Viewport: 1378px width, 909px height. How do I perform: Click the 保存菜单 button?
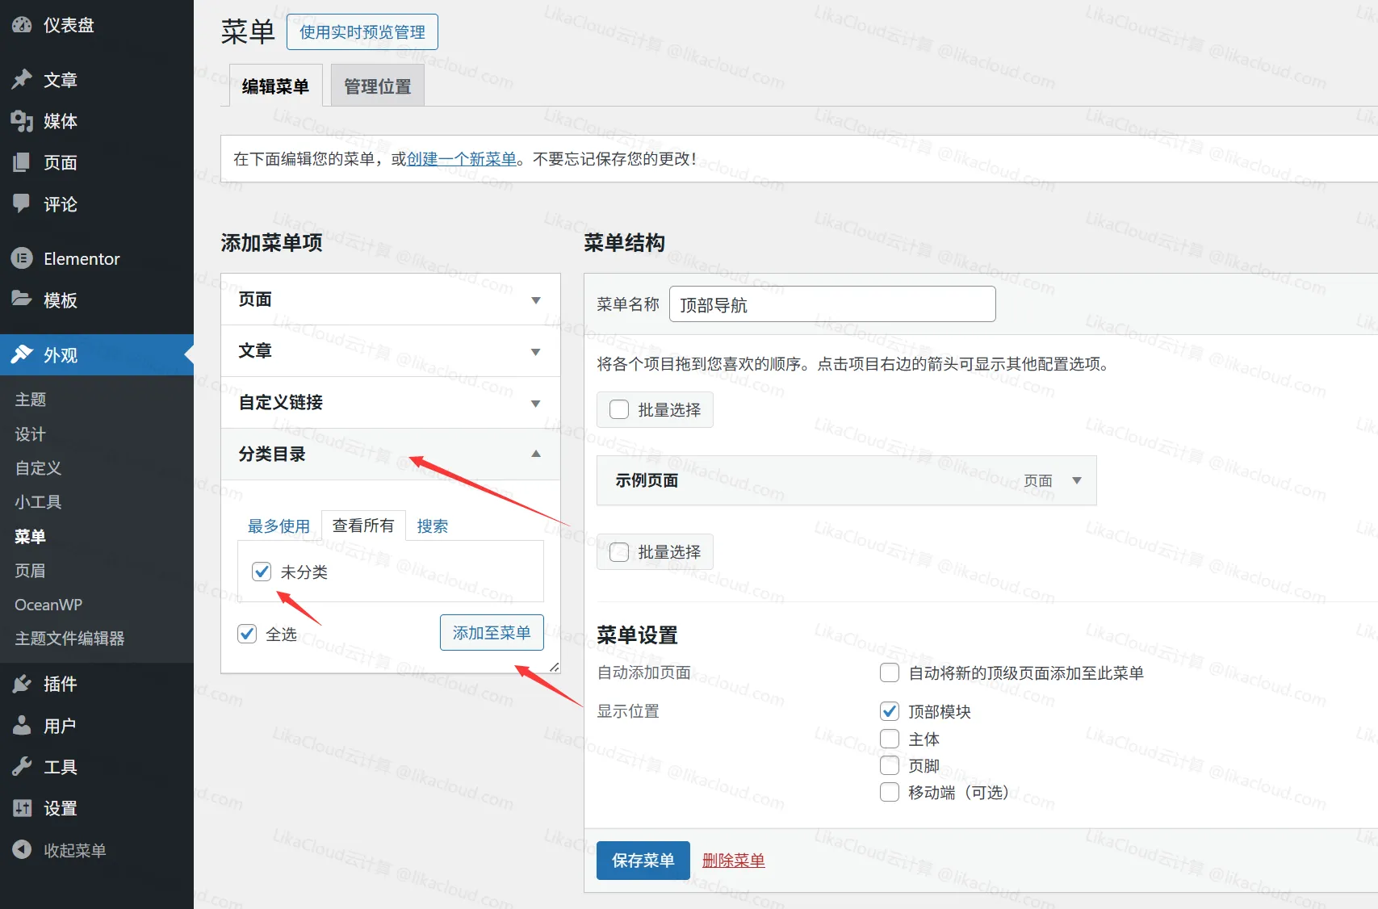pyautogui.click(x=643, y=861)
